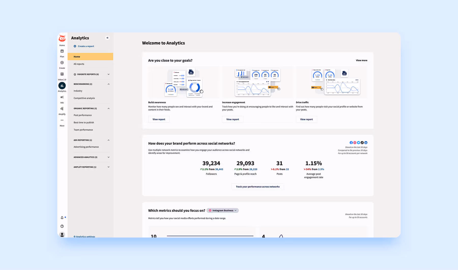Switch to the All reports tab
Screen dimensions: 458x270
(79, 64)
